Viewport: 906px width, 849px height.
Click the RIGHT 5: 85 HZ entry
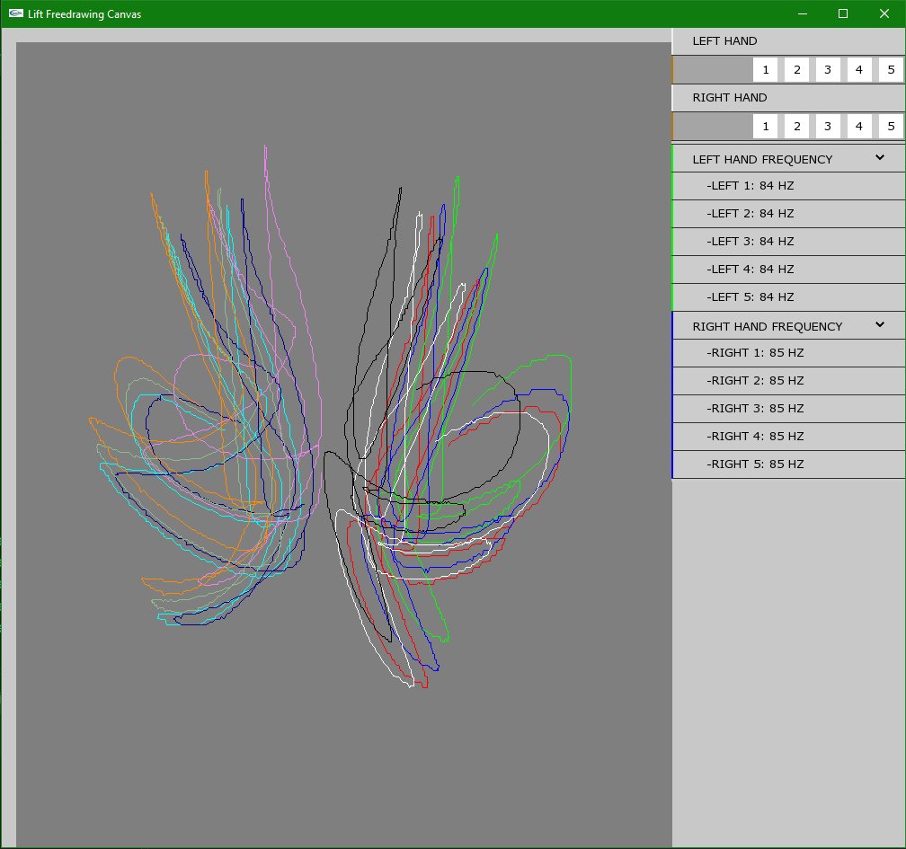coord(755,464)
